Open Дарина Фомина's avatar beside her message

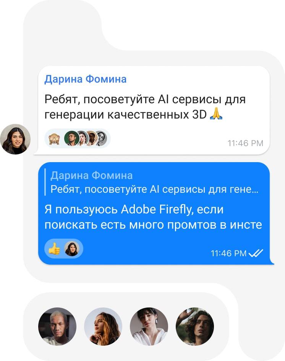point(15,139)
